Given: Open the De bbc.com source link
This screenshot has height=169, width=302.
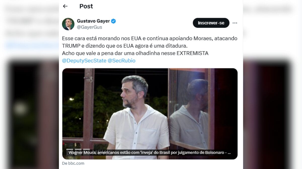Looking at the screenshot, I should click(x=73, y=163).
